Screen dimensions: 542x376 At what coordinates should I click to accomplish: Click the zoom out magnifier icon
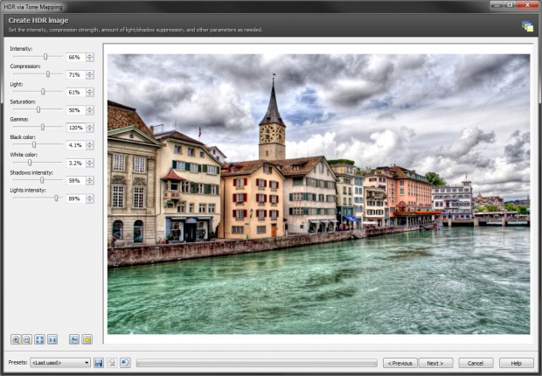click(x=27, y=339)
